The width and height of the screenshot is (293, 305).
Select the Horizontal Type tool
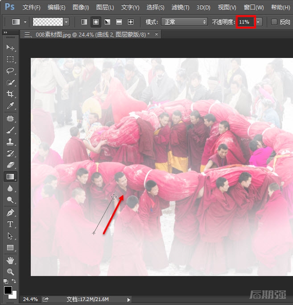click(x=10, y=224)
